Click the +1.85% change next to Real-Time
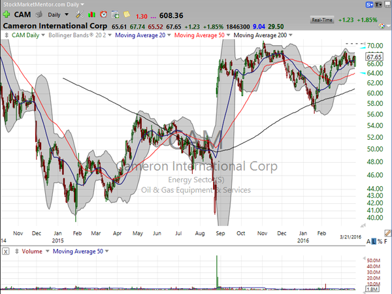This screenshot has width=392, height=294. tap(367, 20)
